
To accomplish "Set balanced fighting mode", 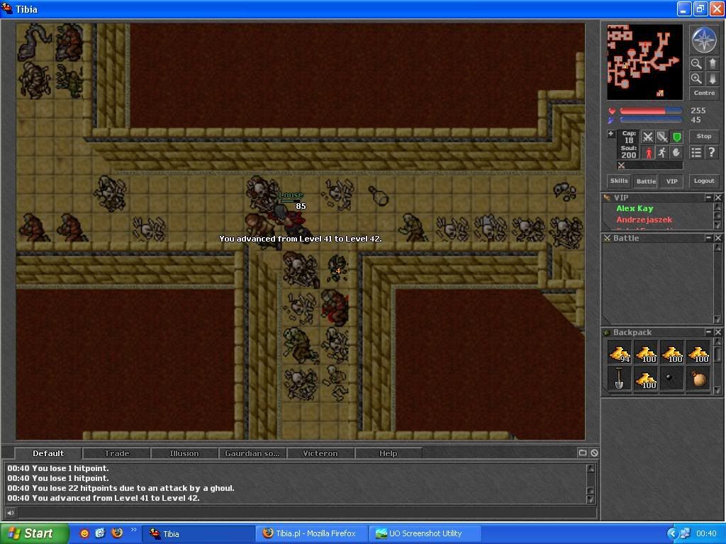I will click(663, 137).
